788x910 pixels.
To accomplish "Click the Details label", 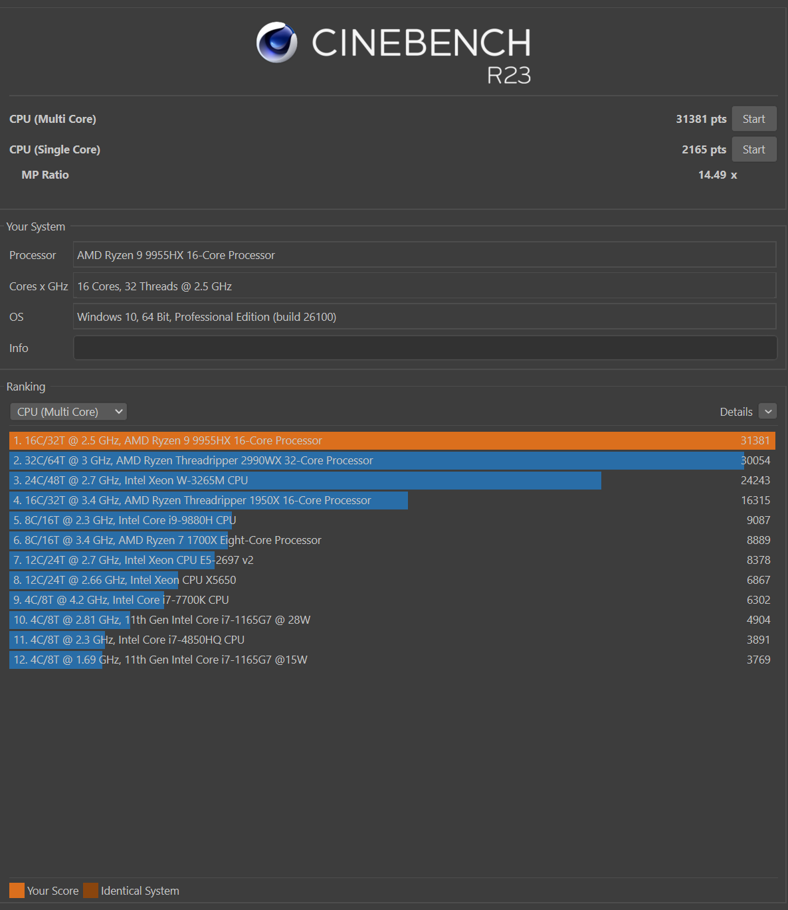I will pyautogui.click(x=736, y=412).
